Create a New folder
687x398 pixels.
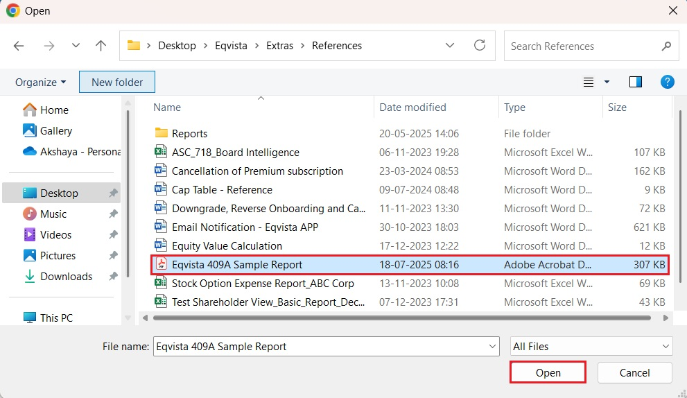(x=117, y=82)
